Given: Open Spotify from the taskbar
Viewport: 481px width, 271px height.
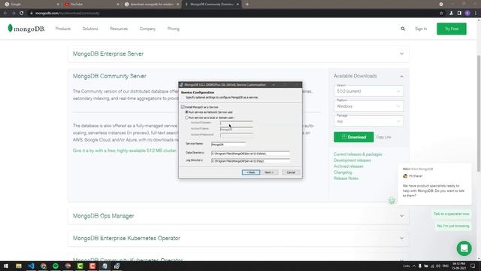Looking at the screenshot, I should pyautogui.click(x=56, y=266).
